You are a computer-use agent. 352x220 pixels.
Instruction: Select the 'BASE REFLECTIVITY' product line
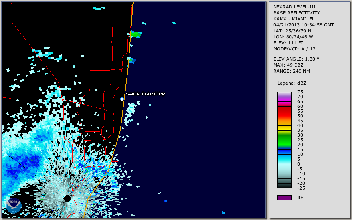[297, 13]
